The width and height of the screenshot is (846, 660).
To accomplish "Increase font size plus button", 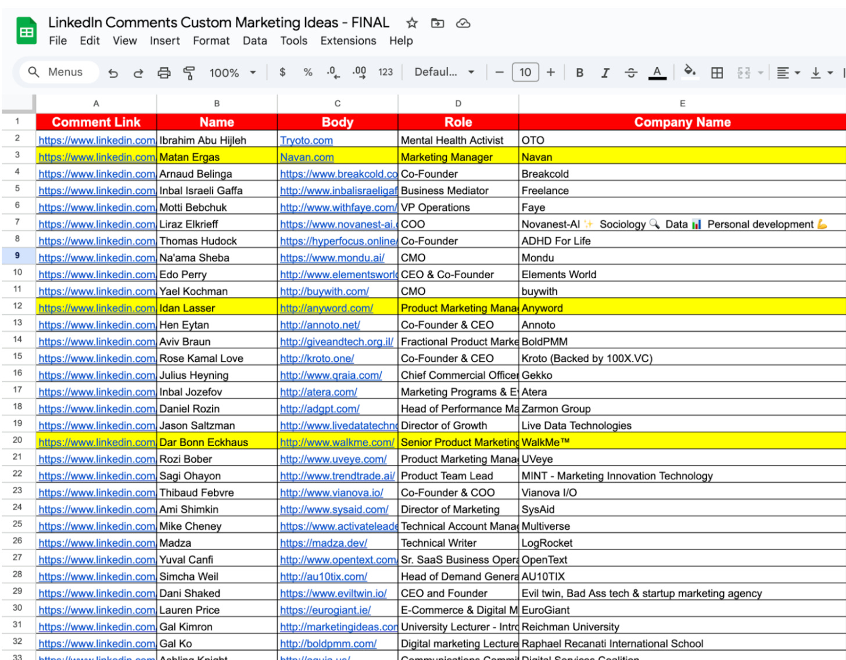I will 551,72.
